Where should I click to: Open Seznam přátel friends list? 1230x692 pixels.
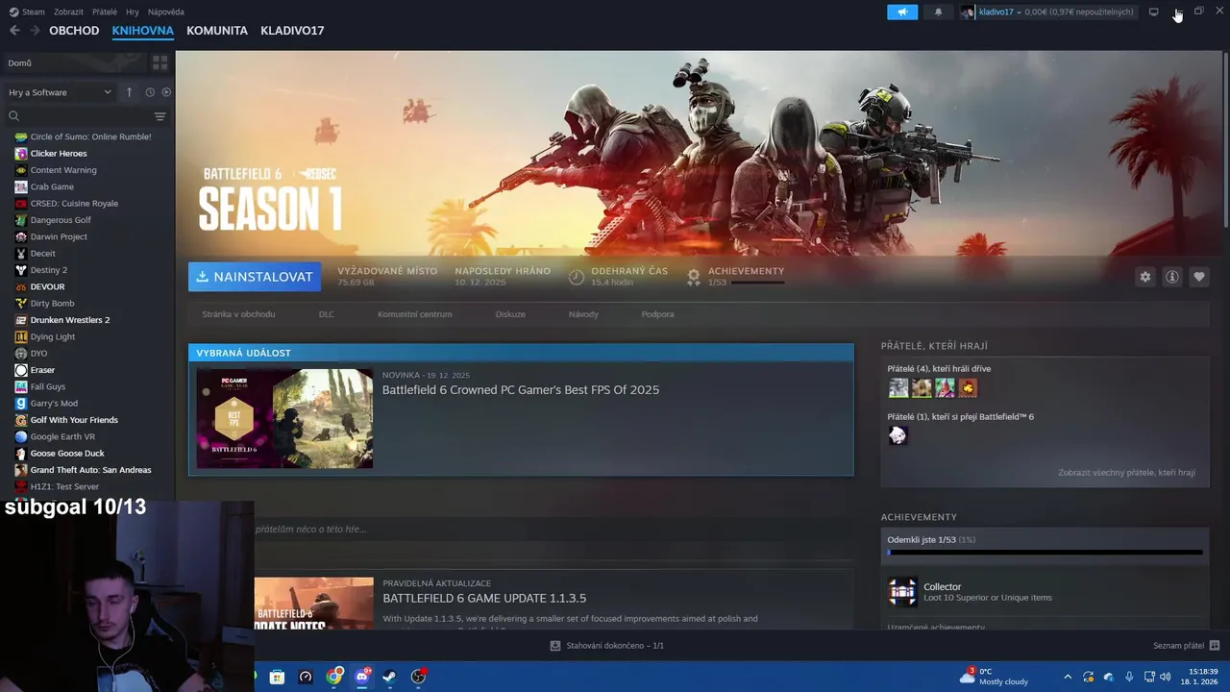[x=1186, y=646]
